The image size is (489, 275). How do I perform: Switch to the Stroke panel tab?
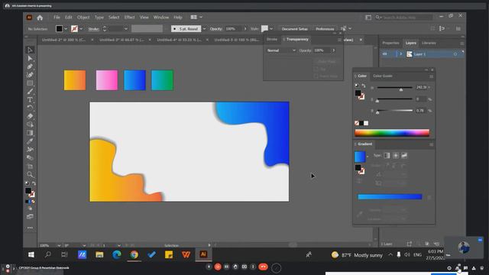pos(272,39)
